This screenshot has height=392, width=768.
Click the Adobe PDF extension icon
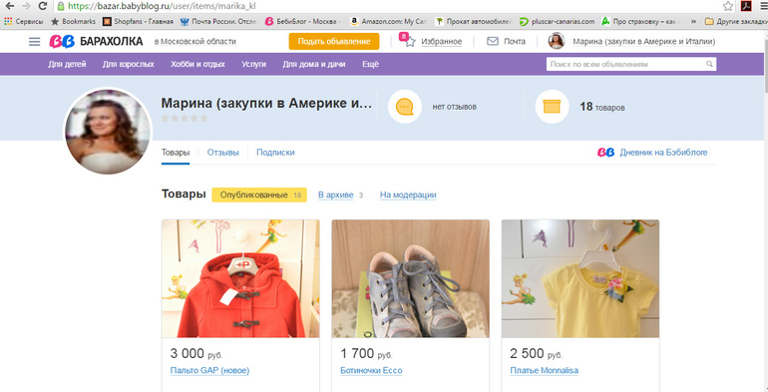pyautogui.click(x=746, y=6)
